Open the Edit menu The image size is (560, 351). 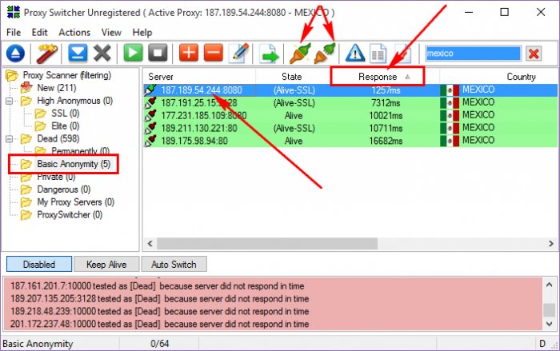pos(39,33)
